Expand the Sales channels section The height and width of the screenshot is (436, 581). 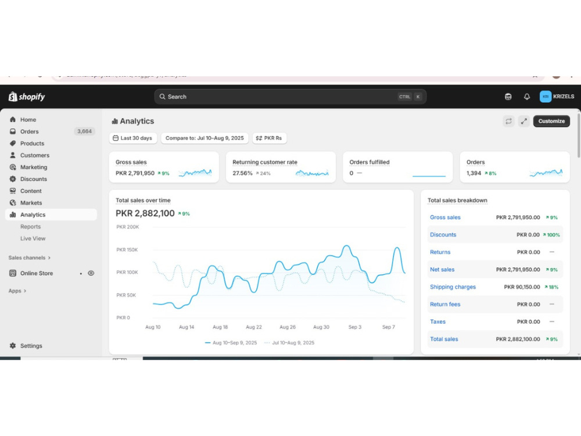click(x=29, y=258)
